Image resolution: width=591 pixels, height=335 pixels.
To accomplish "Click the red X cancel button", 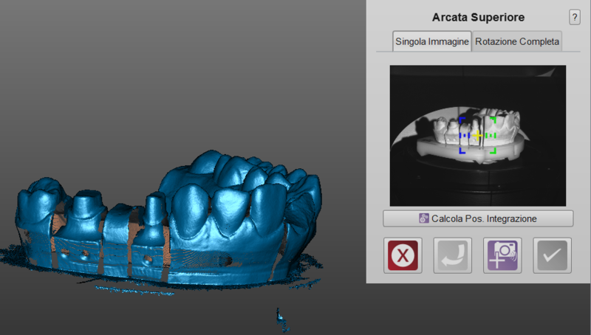I will [x=403, y=255].
